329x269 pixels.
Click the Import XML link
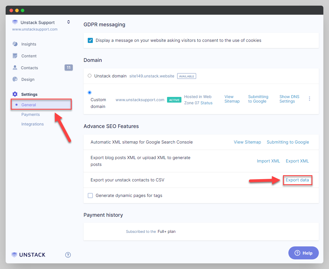[x=268, y=161]
